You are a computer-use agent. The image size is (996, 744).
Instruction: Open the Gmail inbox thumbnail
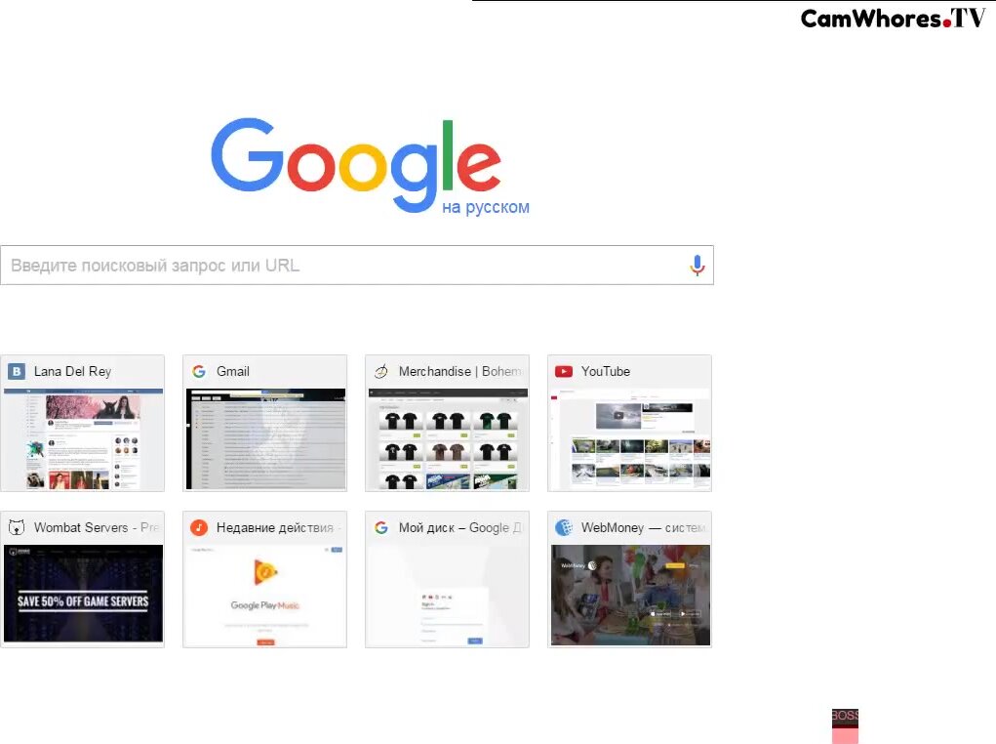tap(265, 438)
